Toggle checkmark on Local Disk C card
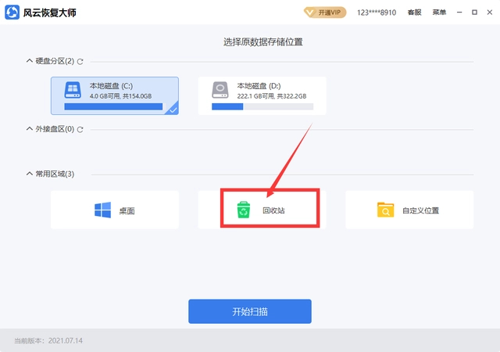500x352 pixels. [x=173, y=110]
